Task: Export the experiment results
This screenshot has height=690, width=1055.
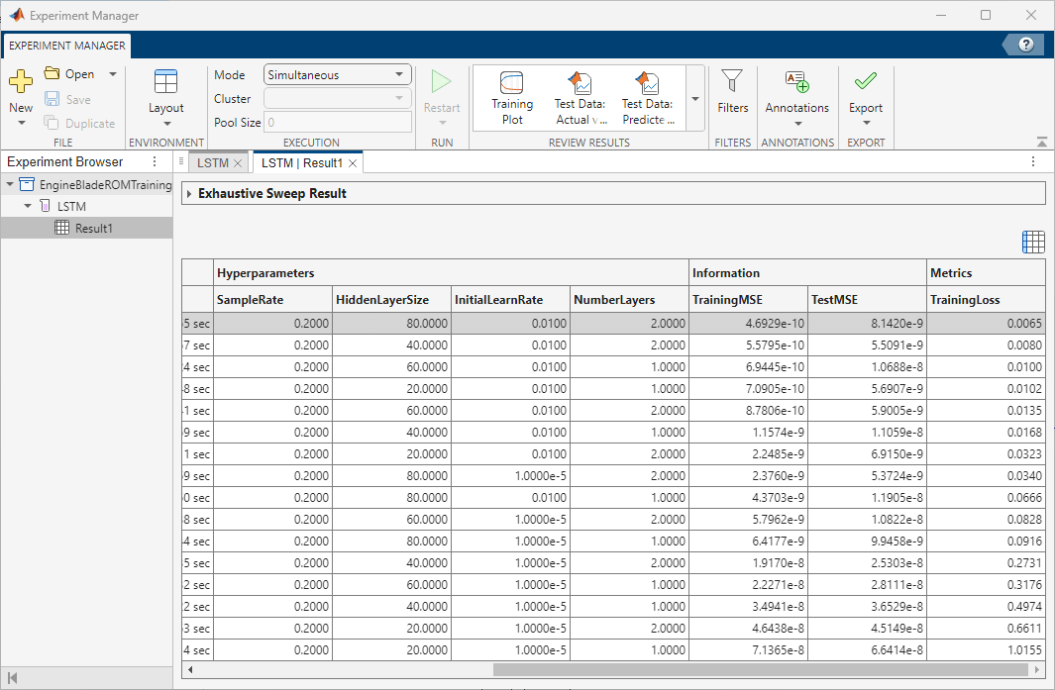Action: 865,96
